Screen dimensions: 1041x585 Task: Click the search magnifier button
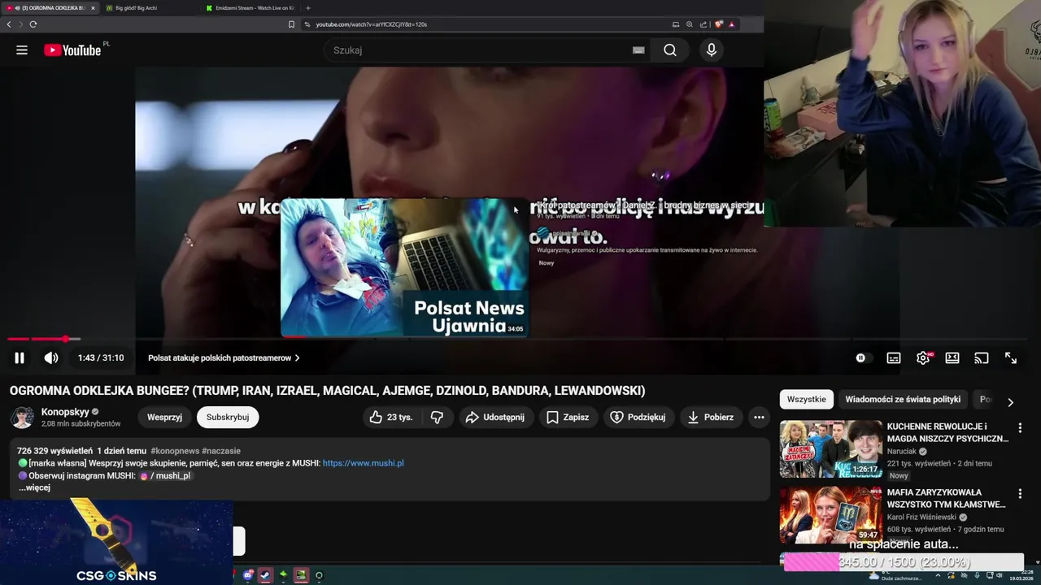[x=669, y=50]
